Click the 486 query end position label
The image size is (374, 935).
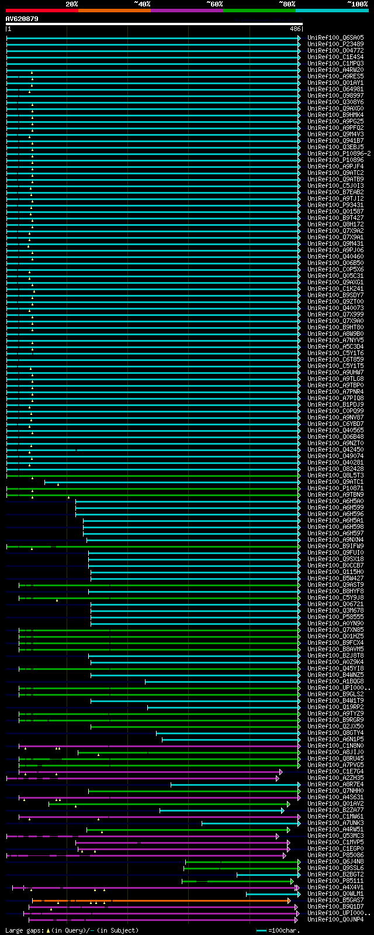click(295, 29)
